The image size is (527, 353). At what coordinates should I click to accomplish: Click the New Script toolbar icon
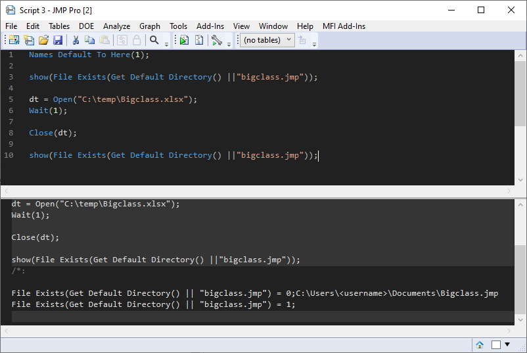click(29, 40)
